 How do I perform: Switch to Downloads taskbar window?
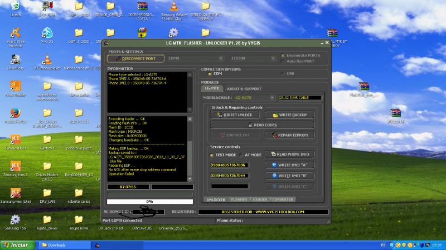point(65,245)
